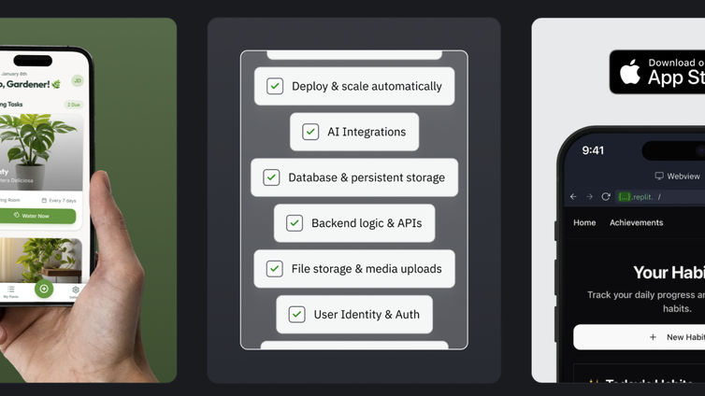This screenshot has width=705, height=396.
Task: Switch to the Home tab
Action: pos(584,223)
